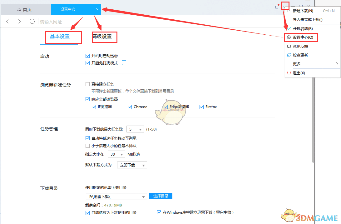Click the back navigation arrow

7,21
